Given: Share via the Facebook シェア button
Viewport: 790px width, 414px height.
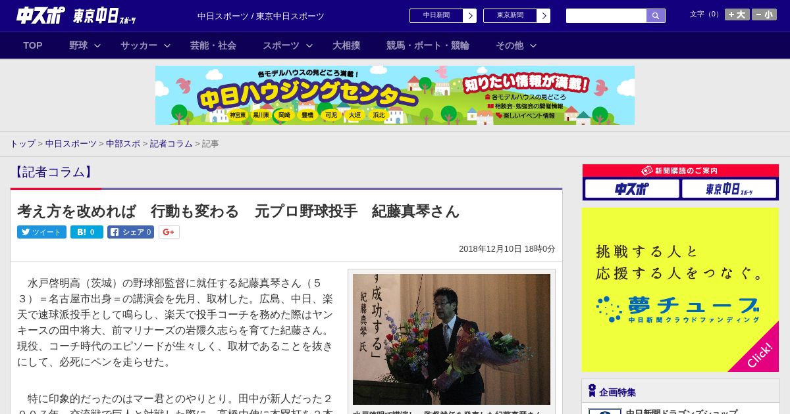Looking at the screenshot, I should coord(130,232).
